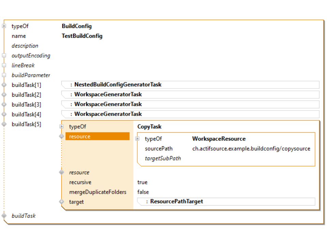Click diamond icon beside empty italic resource
This screenshot has width=327, height=245.
tap(62, 173)
